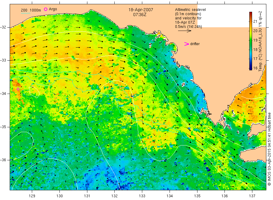Viewport: 273px width, 200px height.
Task: Click the time text 07:36Z
Action: pyautogui.click(x=140, y=15)
